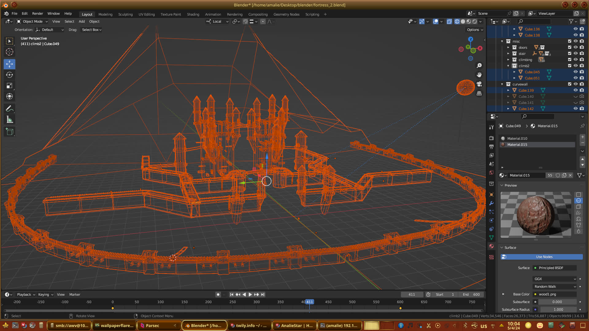Switch to the Shading workspace tab
Screen dimensions: 589x331
(193, 14)
